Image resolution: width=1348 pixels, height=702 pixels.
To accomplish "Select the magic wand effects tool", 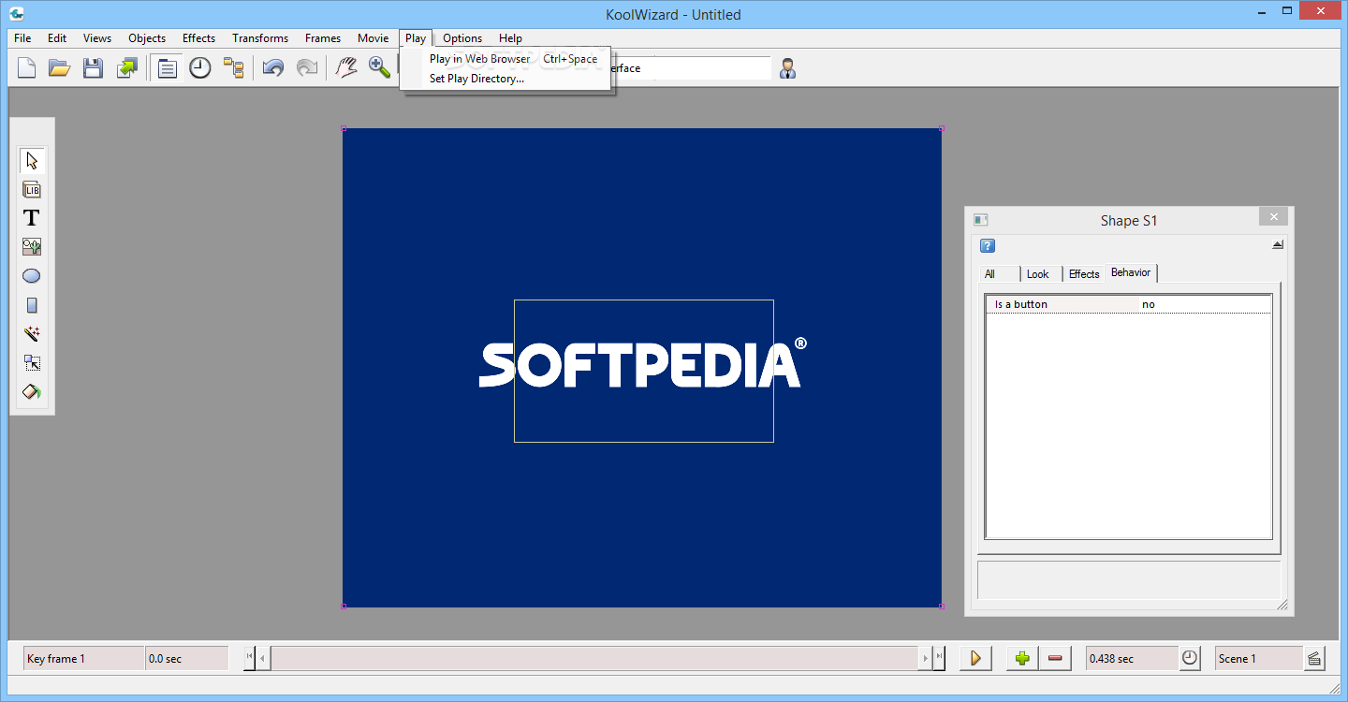I will (x=32, y=334).
